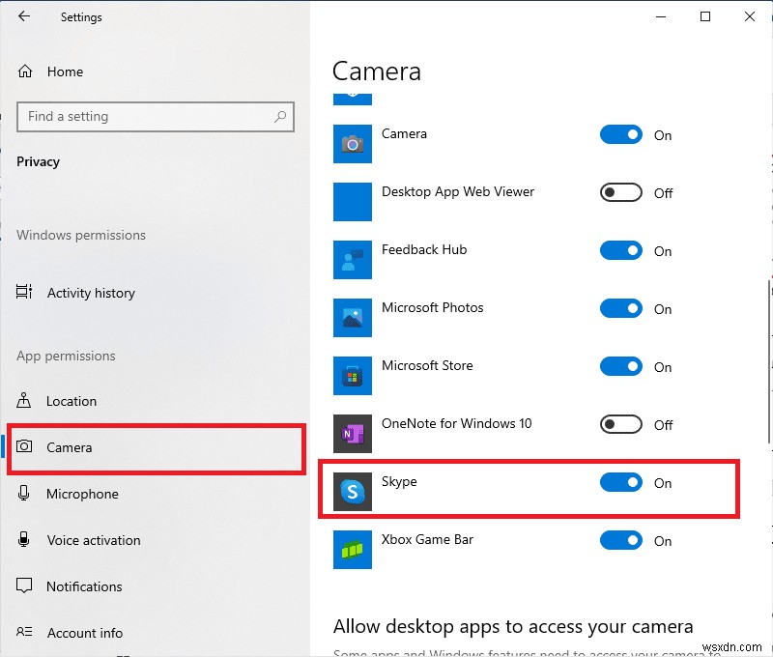Go to Location permissions
This screenshot has height=657, width=773.
72,401
